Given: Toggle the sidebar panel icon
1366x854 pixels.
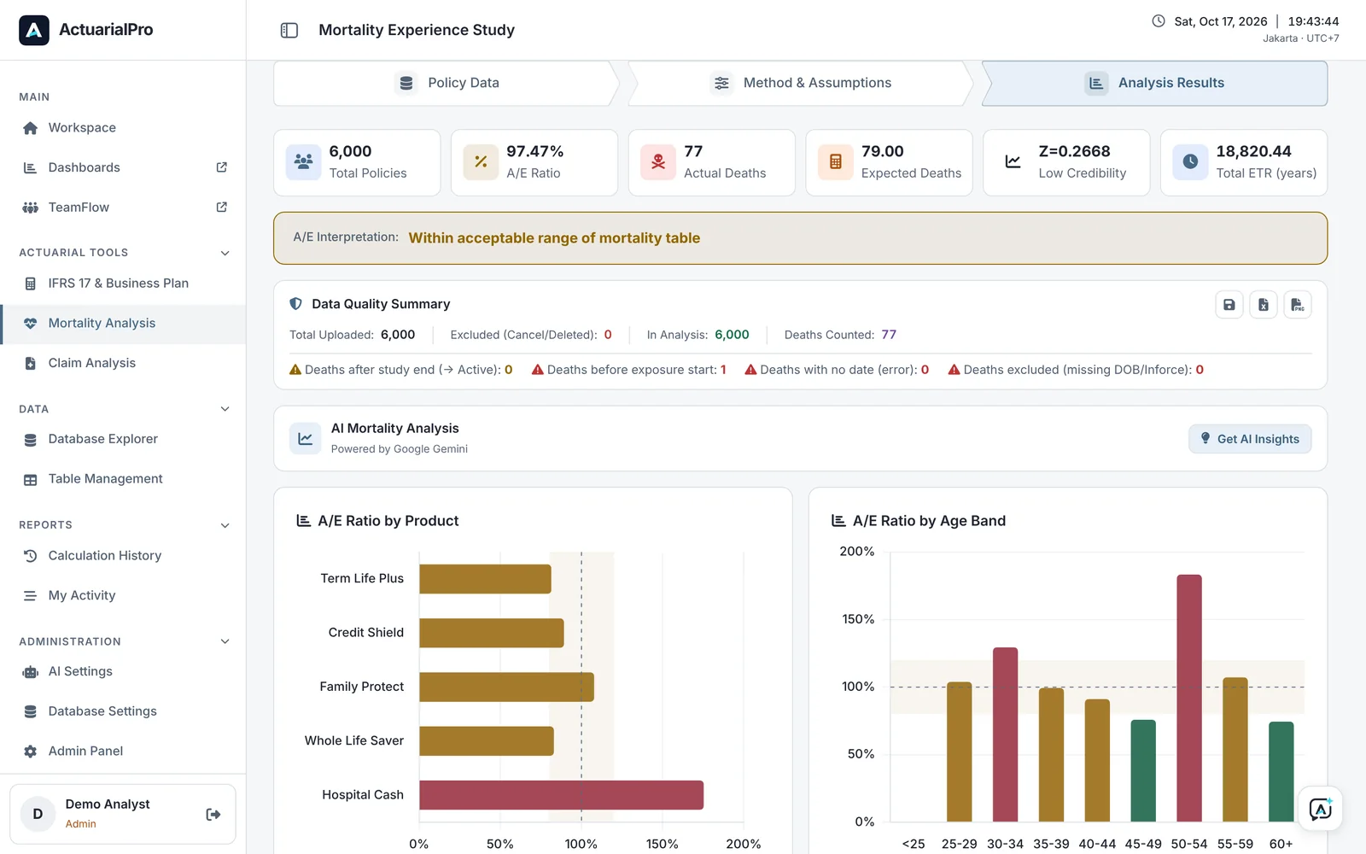Looking at the screenshot, I should click(x=289, y=30).
